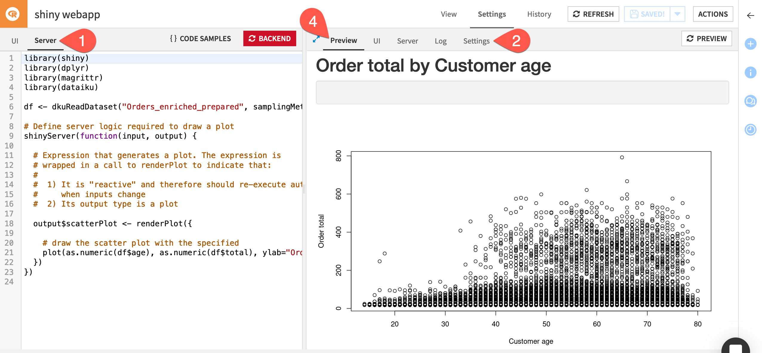762x353 pixels.
Task: Switch to the View tab
Action: (448, 14)
